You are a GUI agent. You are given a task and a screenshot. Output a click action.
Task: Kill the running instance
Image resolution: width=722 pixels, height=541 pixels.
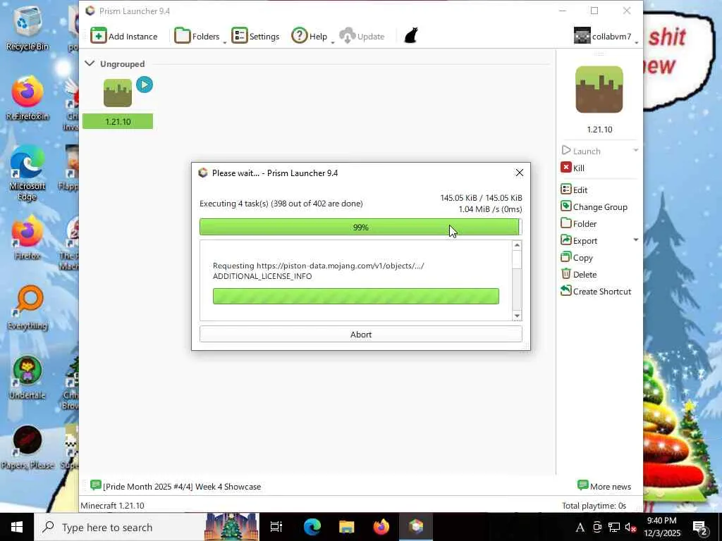click(x=573, y=168)
